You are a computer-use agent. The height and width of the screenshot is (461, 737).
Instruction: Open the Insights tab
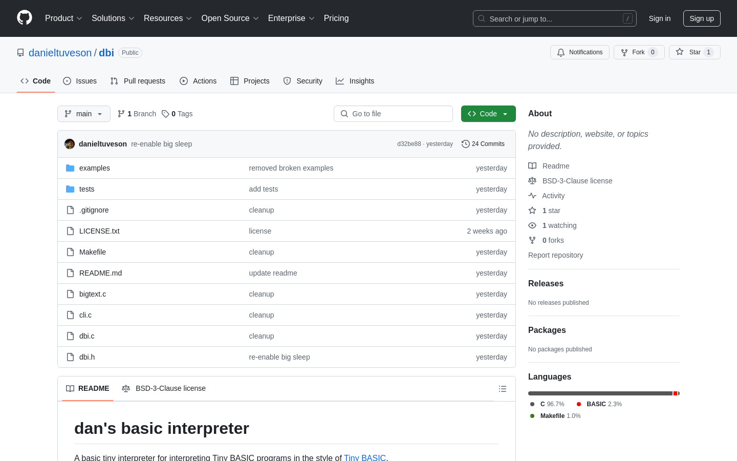(x=355, y=81)
